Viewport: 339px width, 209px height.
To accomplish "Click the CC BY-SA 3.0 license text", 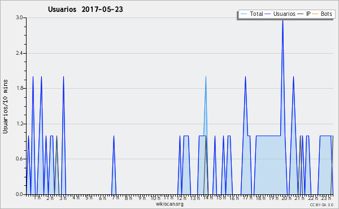I will tap(321, 204).
